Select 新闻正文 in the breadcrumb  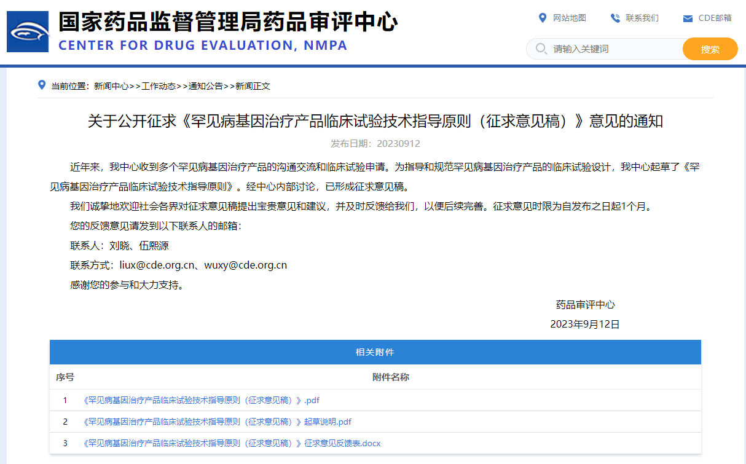(x=253, y=86)
